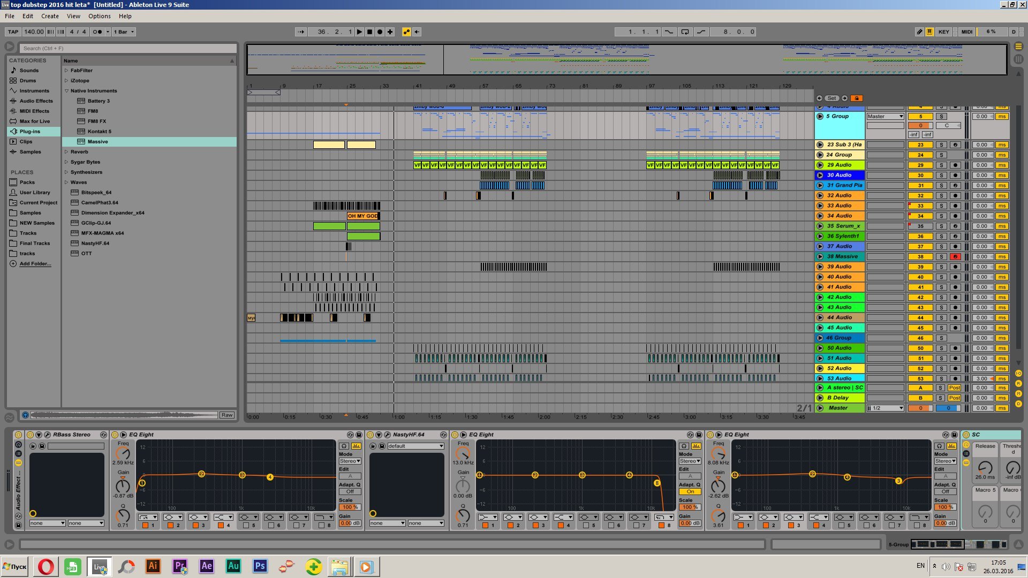Toggle track activator for 50 Audio
The height and width of the screenshot is (578, 1028).
pos(920,348)
